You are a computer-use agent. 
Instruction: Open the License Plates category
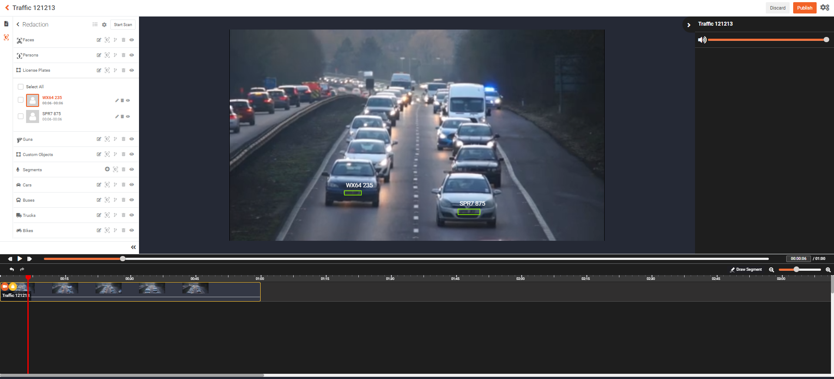coord(36,70)
